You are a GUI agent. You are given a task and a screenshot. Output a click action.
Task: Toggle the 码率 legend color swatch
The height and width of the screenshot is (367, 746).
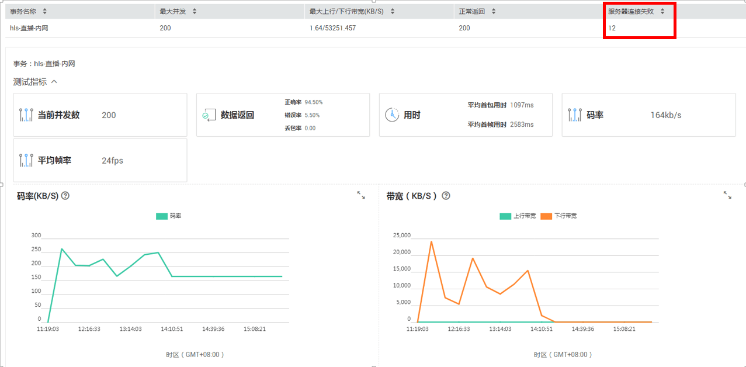[x=162, y=216]
